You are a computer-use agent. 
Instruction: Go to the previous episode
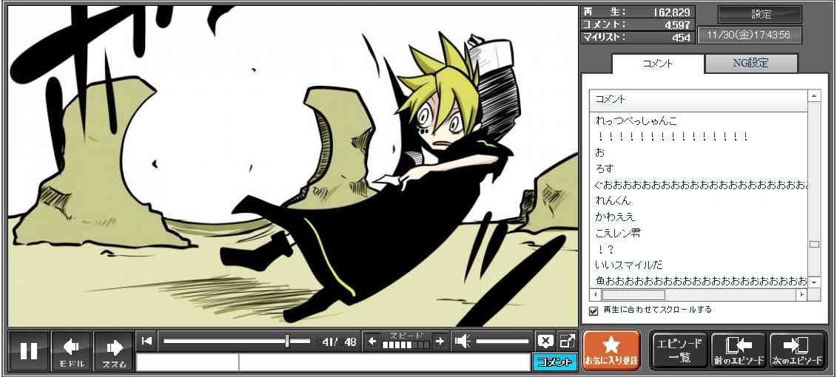coord(738,350)
